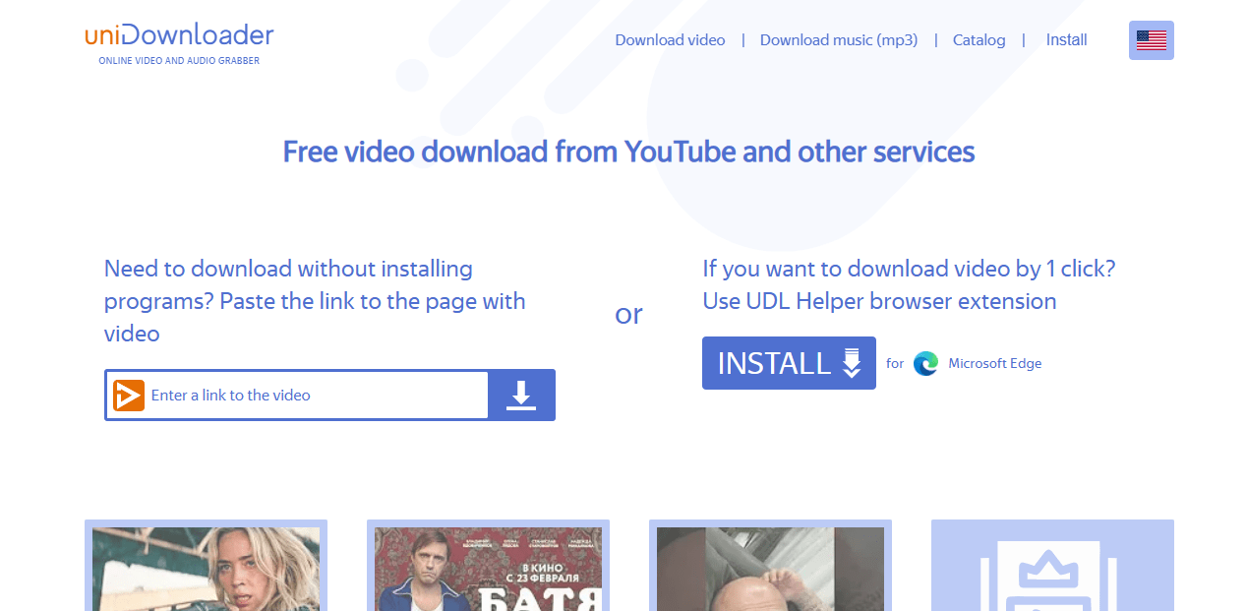Screen dimensions: 1246x611
Task: Open the Catalog page
Action: point(979,39)
